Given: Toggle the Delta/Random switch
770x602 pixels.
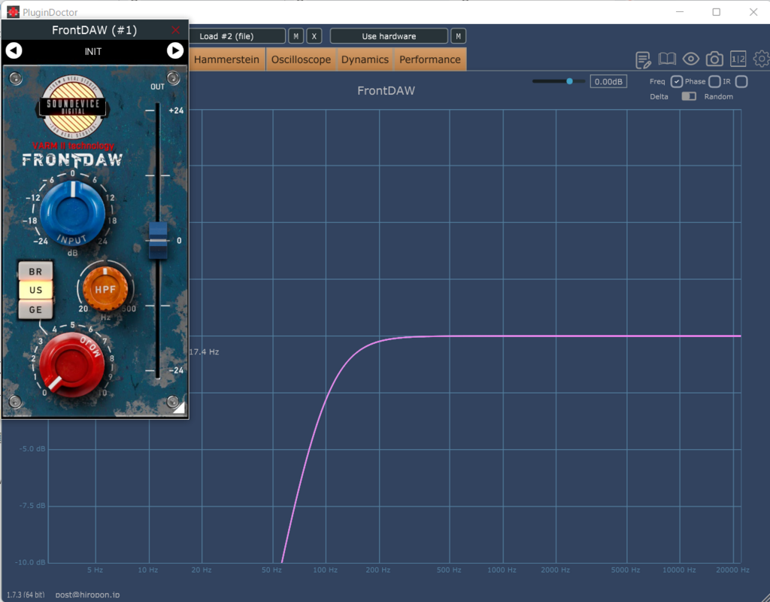Looking at the screenshot, I should click(x=689, y=96).
